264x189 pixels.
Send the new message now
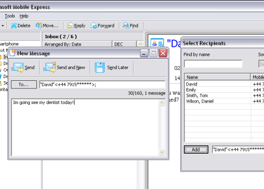point(23,68)
